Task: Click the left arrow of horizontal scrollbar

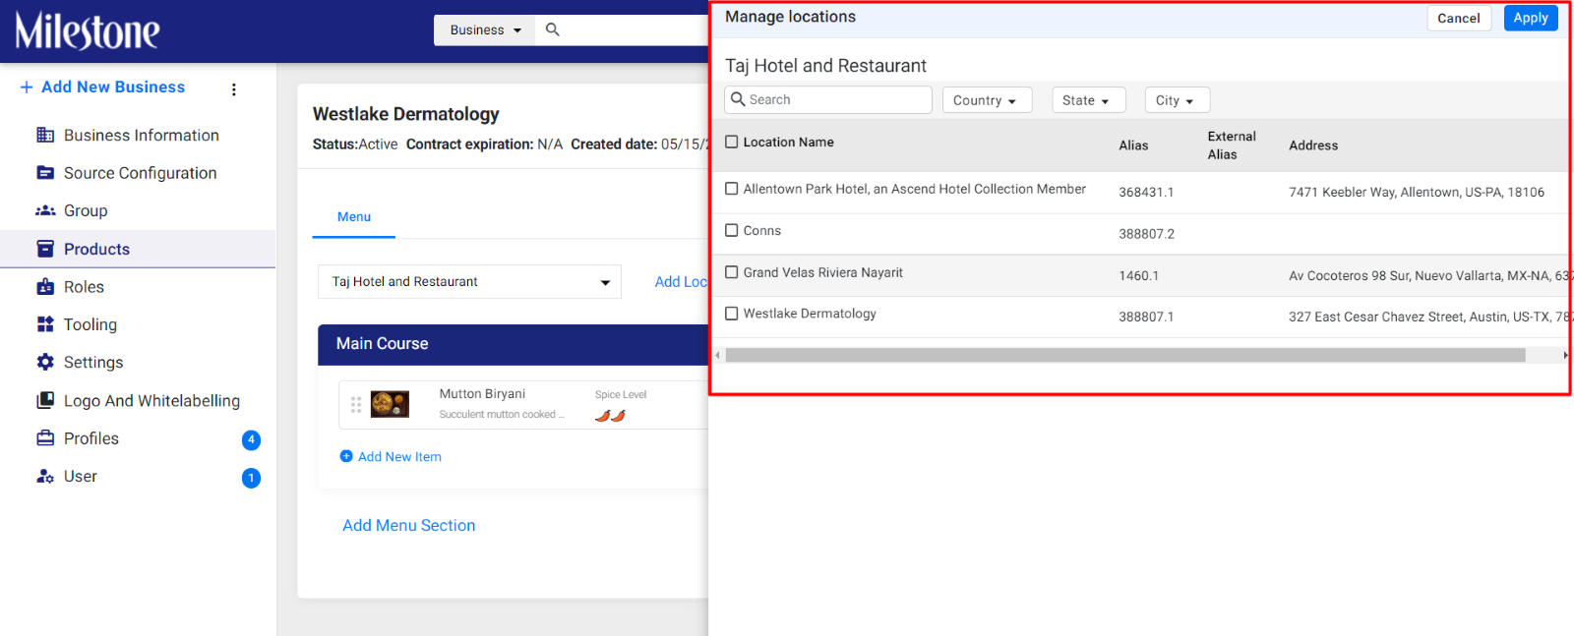Action: click(718, 355)
